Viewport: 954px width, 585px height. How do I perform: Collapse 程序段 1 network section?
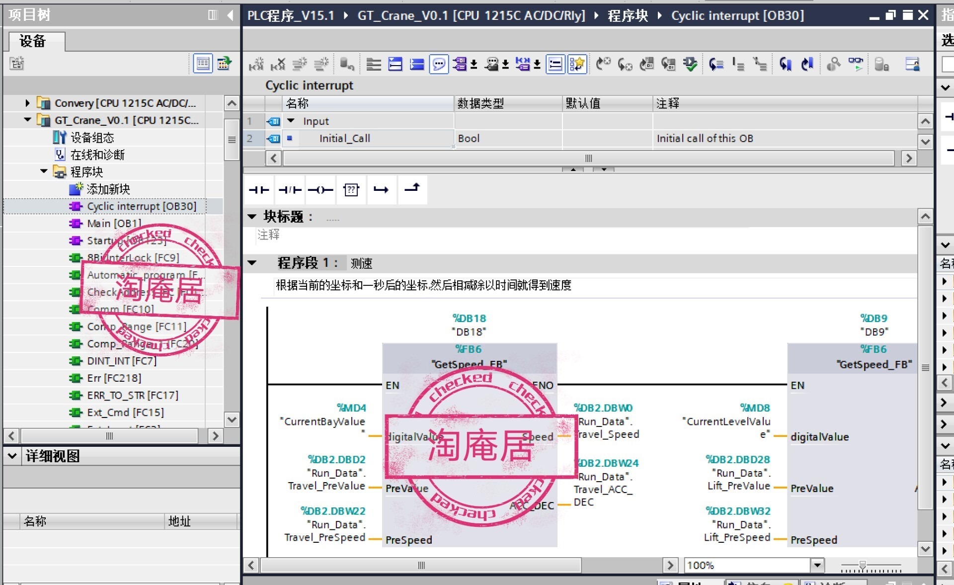click(252, 263)
